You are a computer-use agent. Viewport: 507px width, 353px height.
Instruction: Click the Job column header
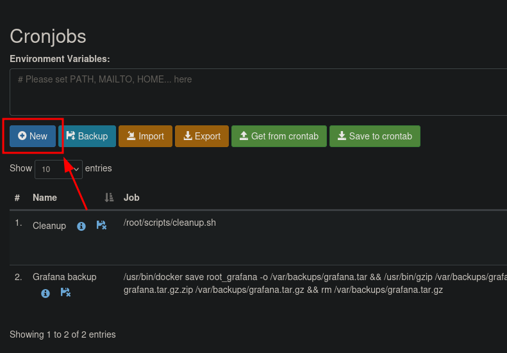[131, 198]
